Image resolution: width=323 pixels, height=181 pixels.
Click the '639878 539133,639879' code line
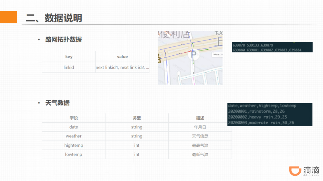pyautogui.click(x=253, y=45)
